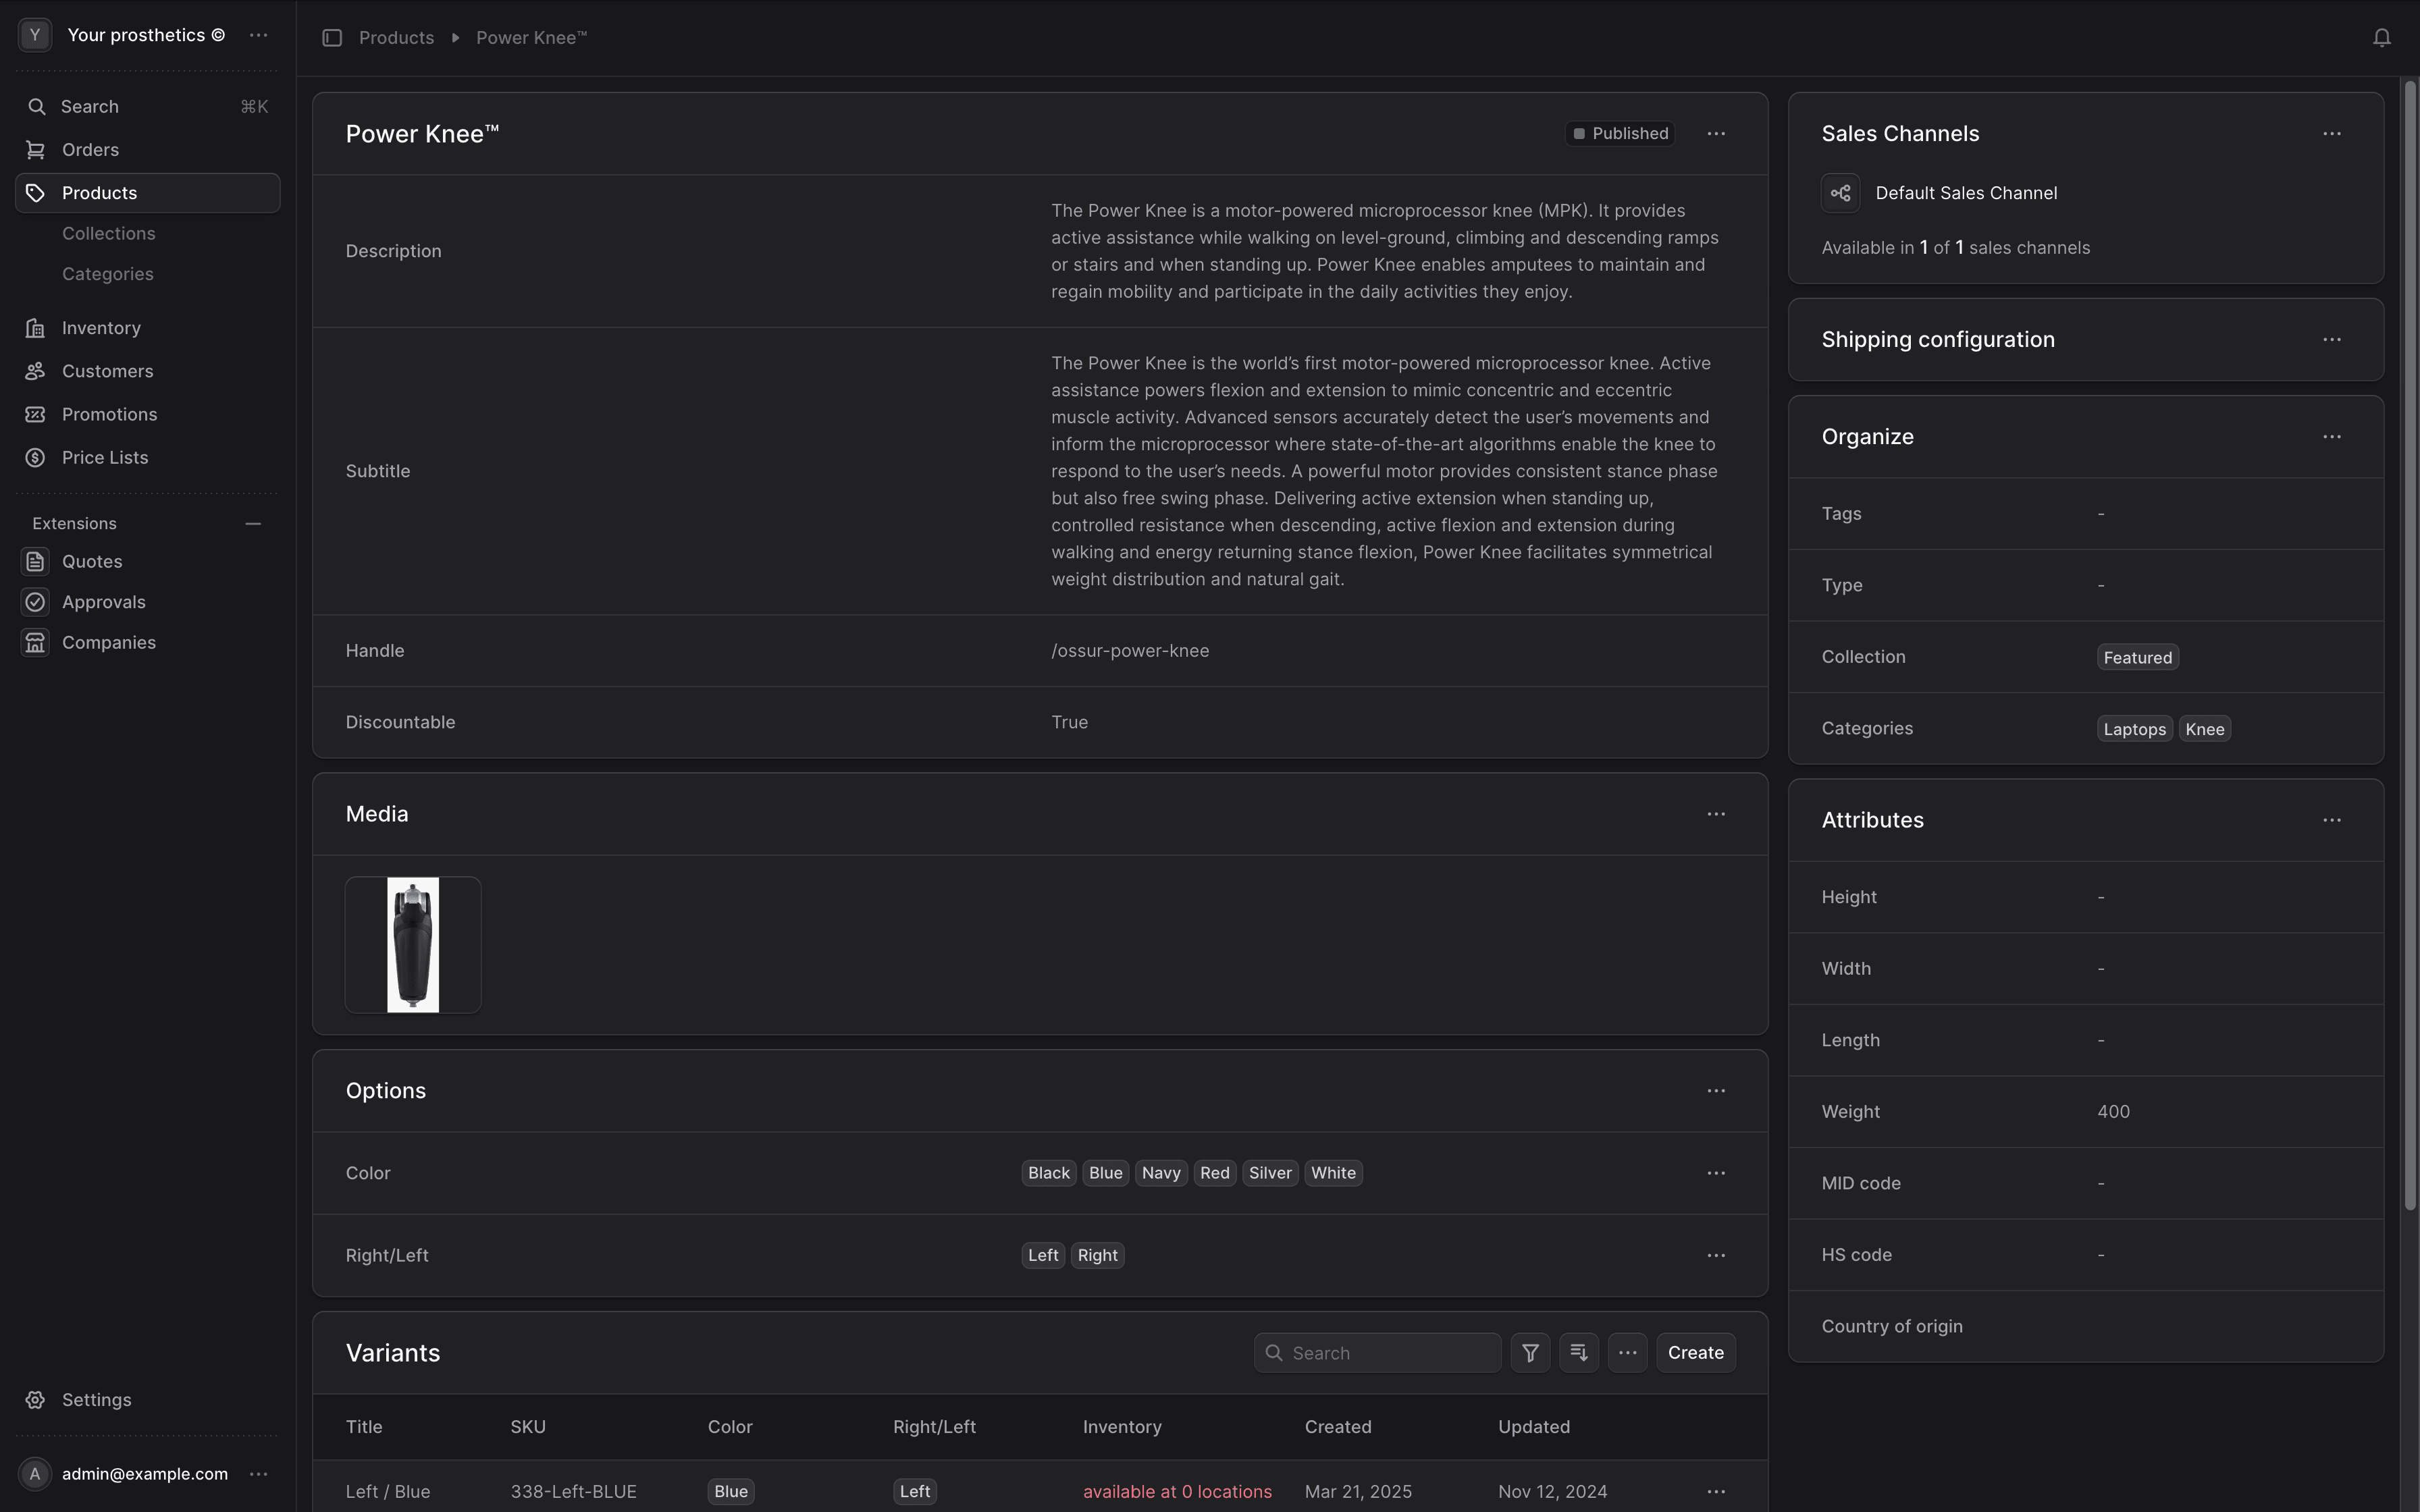Open actions menu for Right/Left option
The height and width of the screenshot is (1512, 2420).
click(1716, 1256)
